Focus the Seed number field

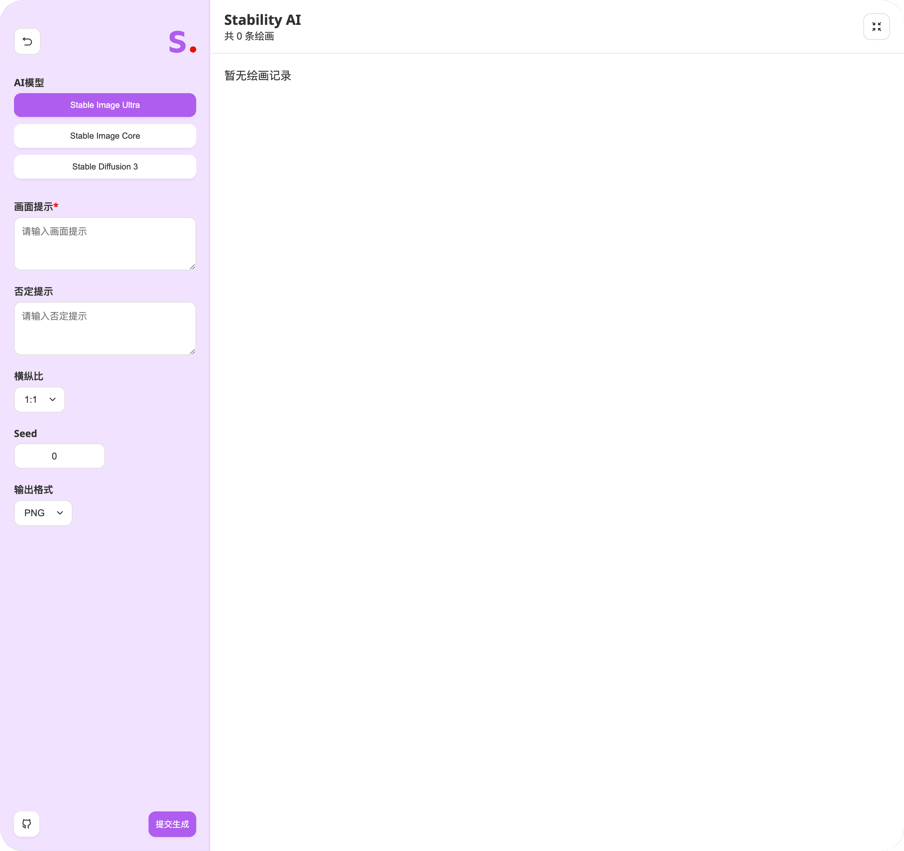point(60,456)
